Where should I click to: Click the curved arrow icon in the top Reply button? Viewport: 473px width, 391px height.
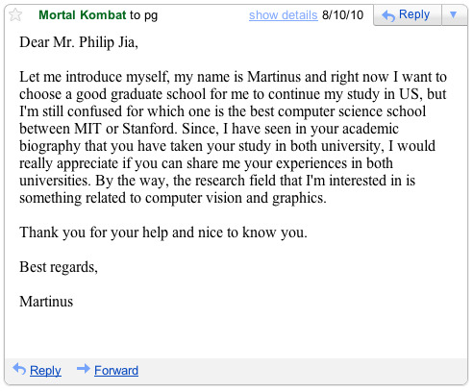[388, 15]
